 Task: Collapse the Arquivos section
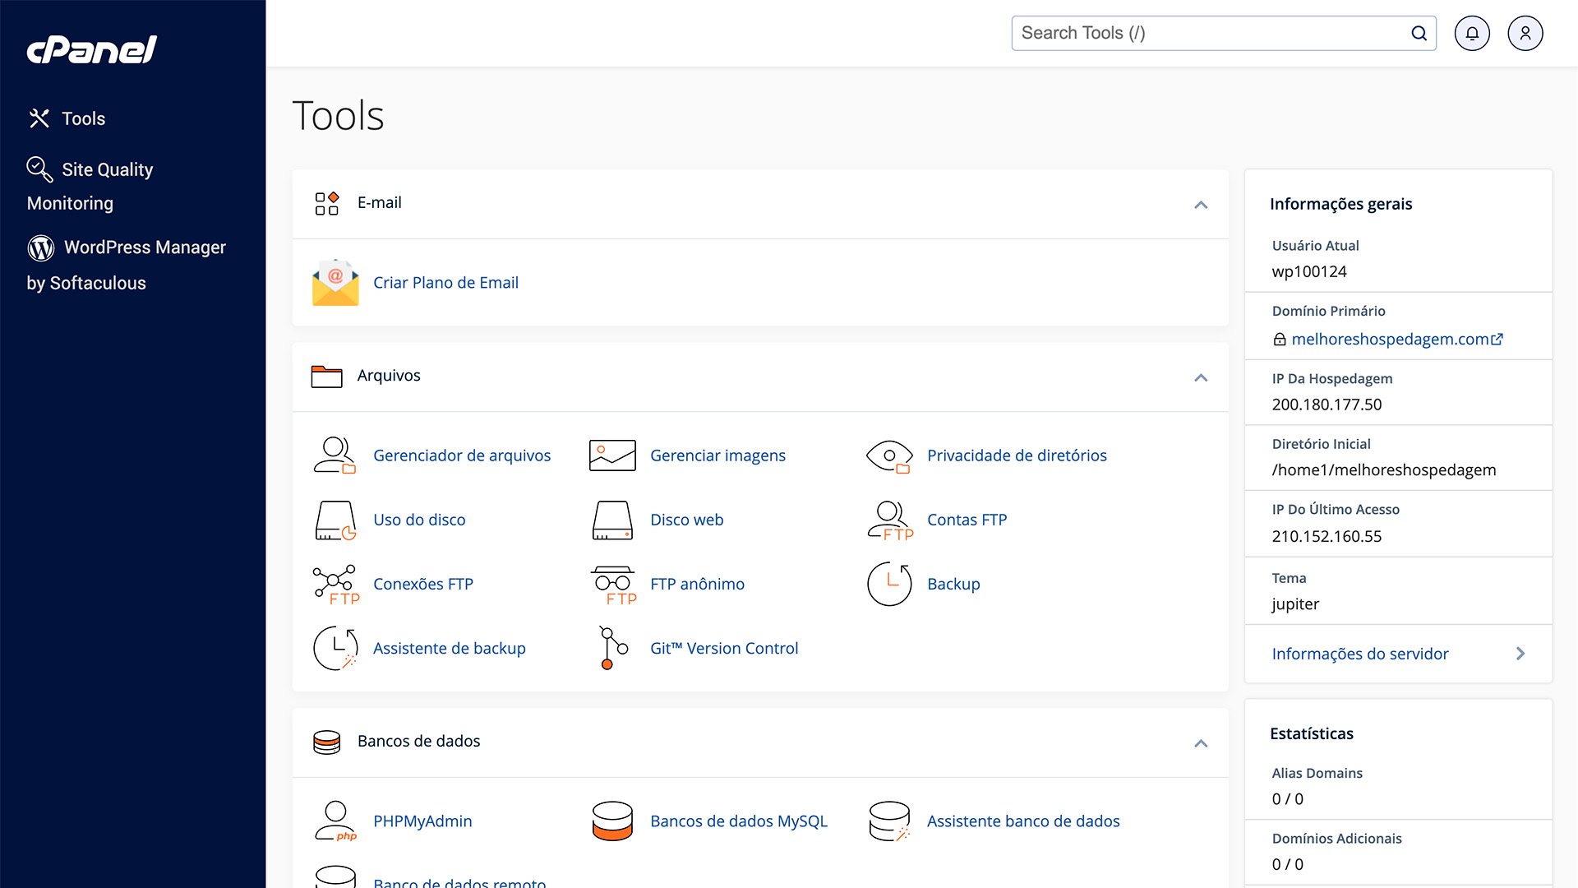coord(1201,378)
